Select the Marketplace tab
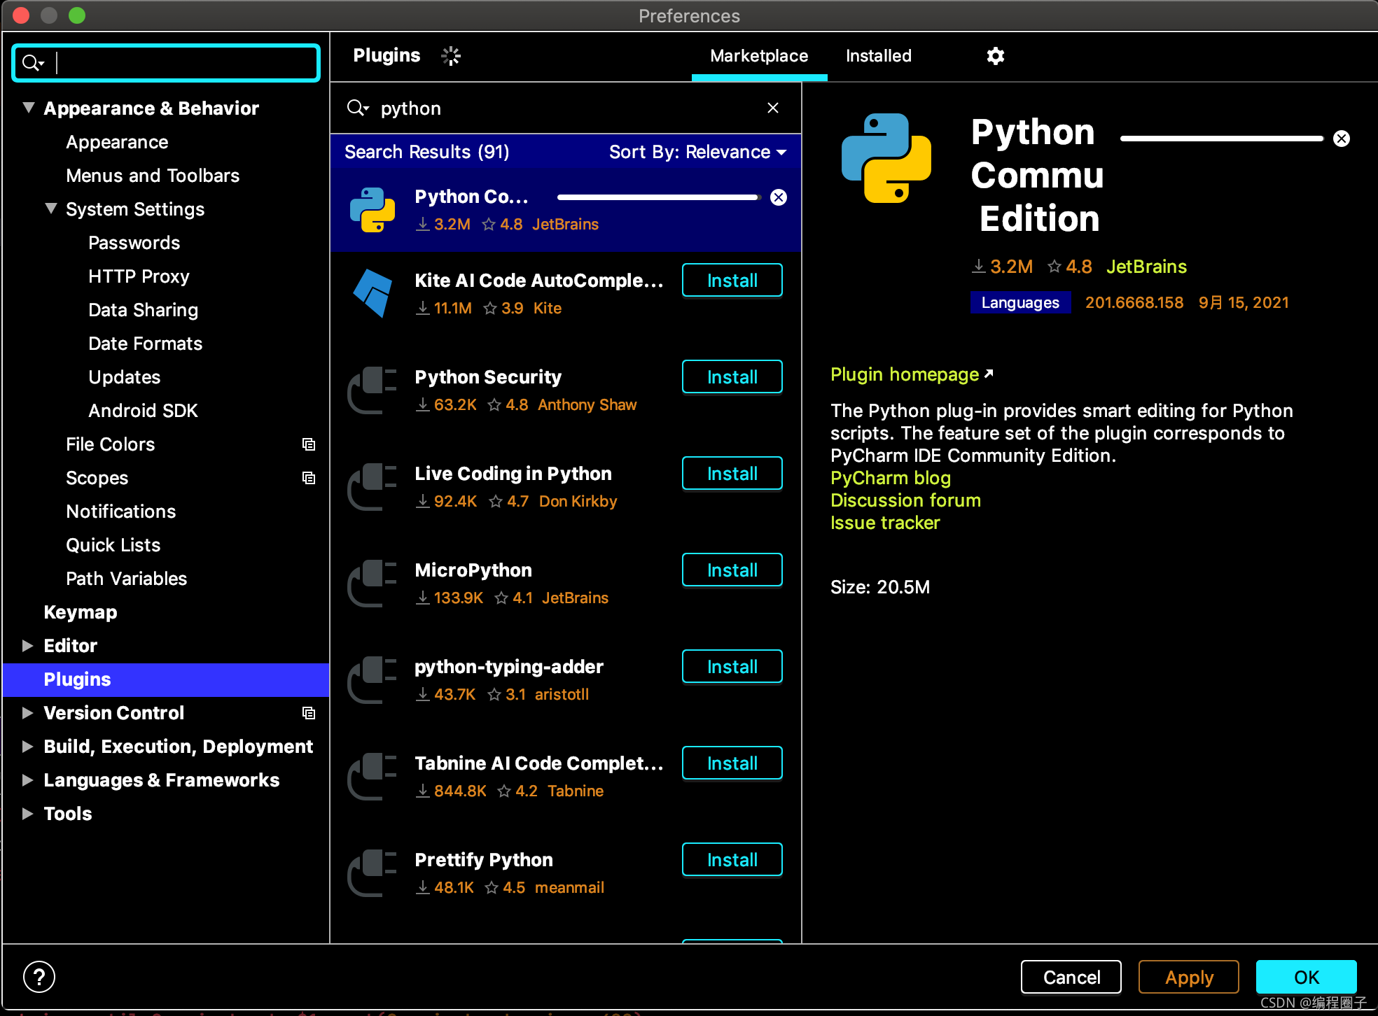Viewport: 1378px width, 1016px height. coord(758,56)
